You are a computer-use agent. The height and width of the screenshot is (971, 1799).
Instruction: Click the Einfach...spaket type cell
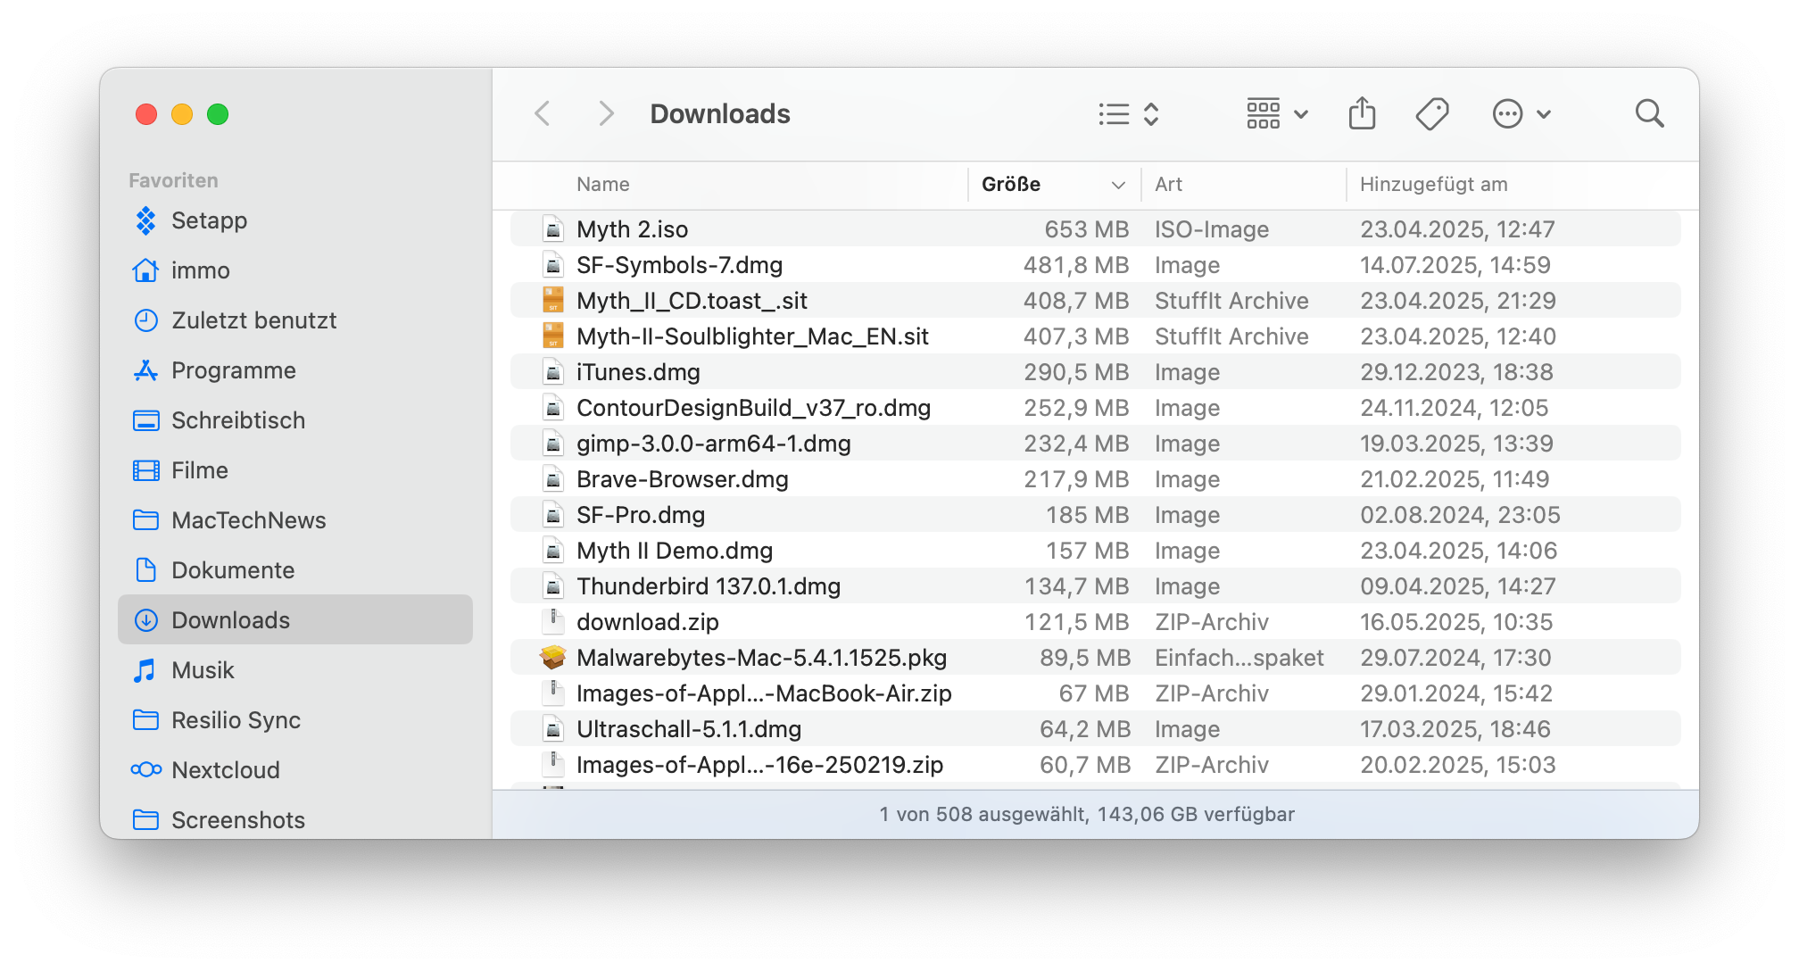[x=1239, y=658]
